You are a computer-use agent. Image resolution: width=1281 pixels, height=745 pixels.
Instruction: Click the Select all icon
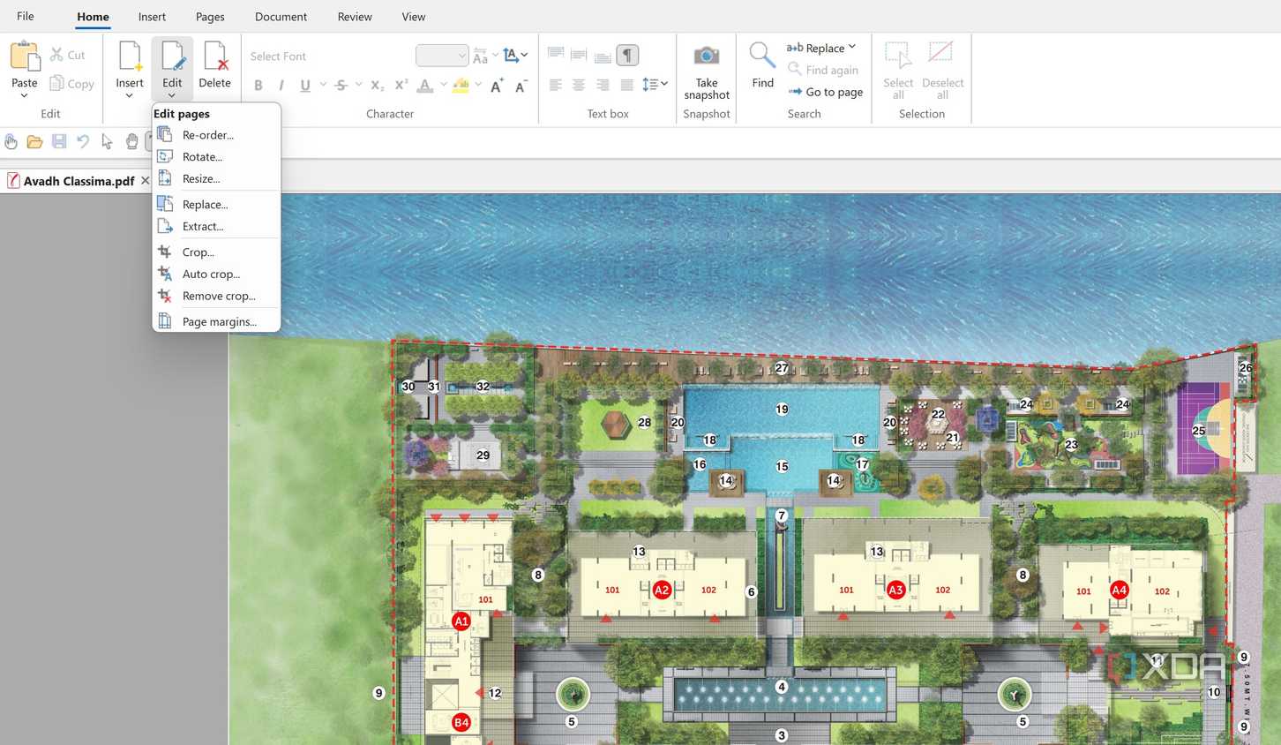click(x=898, y=55)
